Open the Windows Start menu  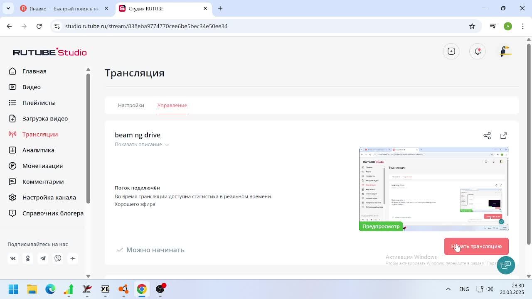tap(13, 289)
